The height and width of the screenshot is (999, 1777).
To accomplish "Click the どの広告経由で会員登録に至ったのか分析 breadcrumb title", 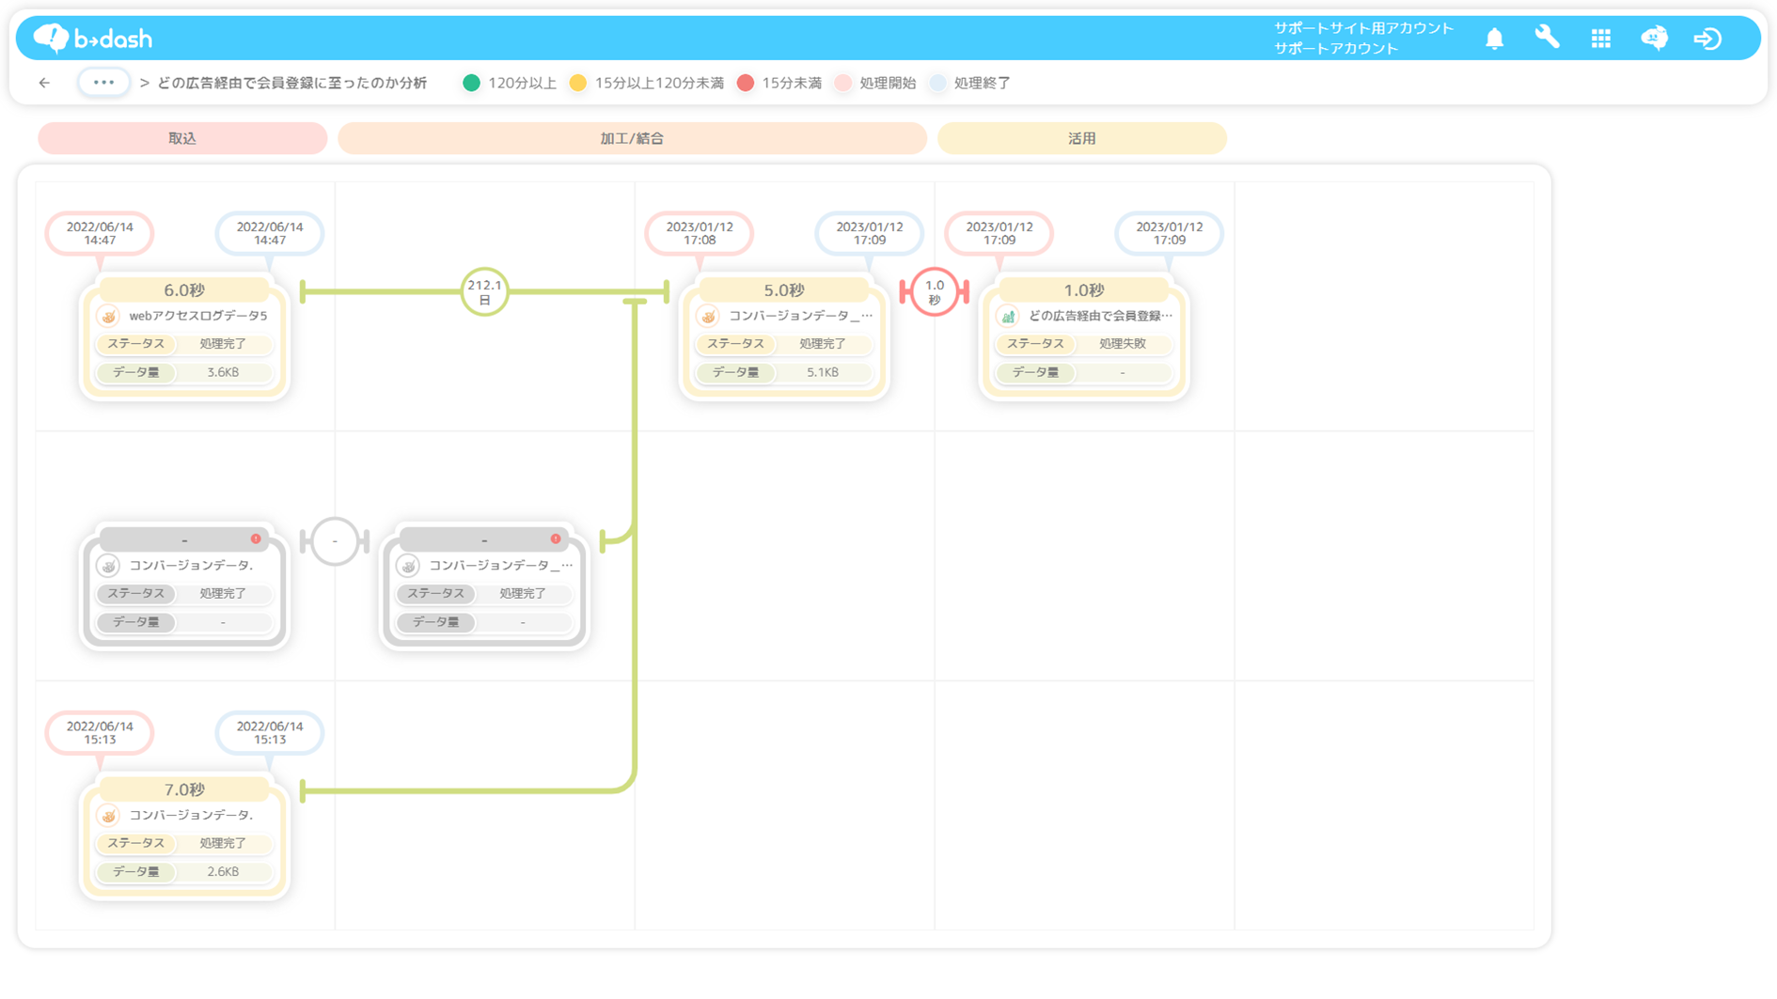I will 291,83.
